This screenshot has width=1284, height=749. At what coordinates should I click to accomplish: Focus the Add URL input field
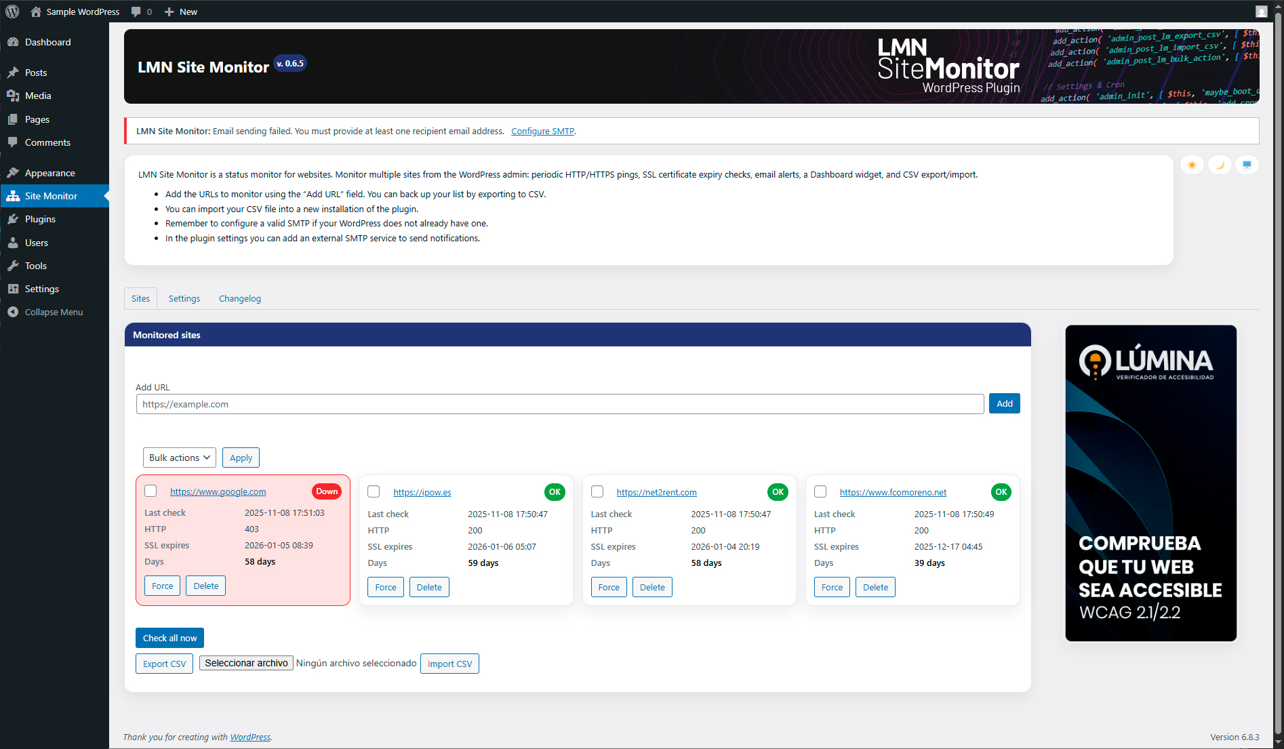(x=559, y=404)
